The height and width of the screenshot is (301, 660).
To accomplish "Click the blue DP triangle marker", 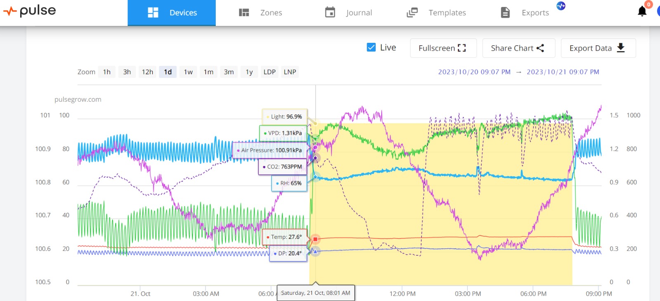I will pos(315,251).
